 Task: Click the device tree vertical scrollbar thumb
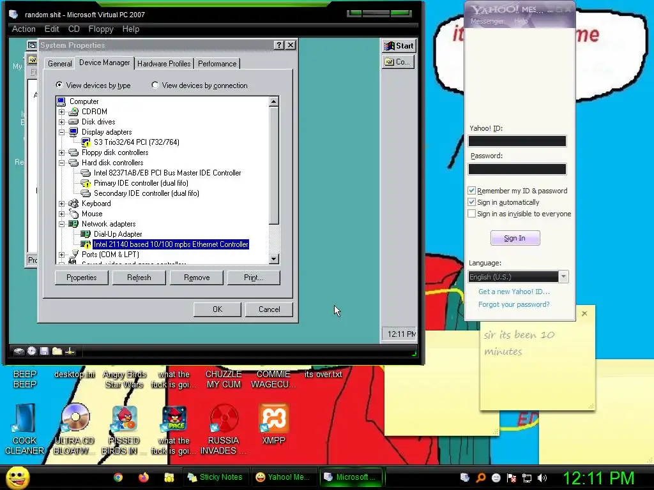click(x=273, y=165)
